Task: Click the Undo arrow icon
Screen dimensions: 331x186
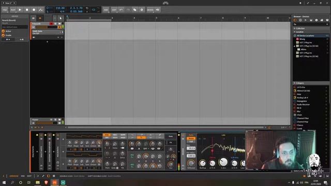Action: 121,10
